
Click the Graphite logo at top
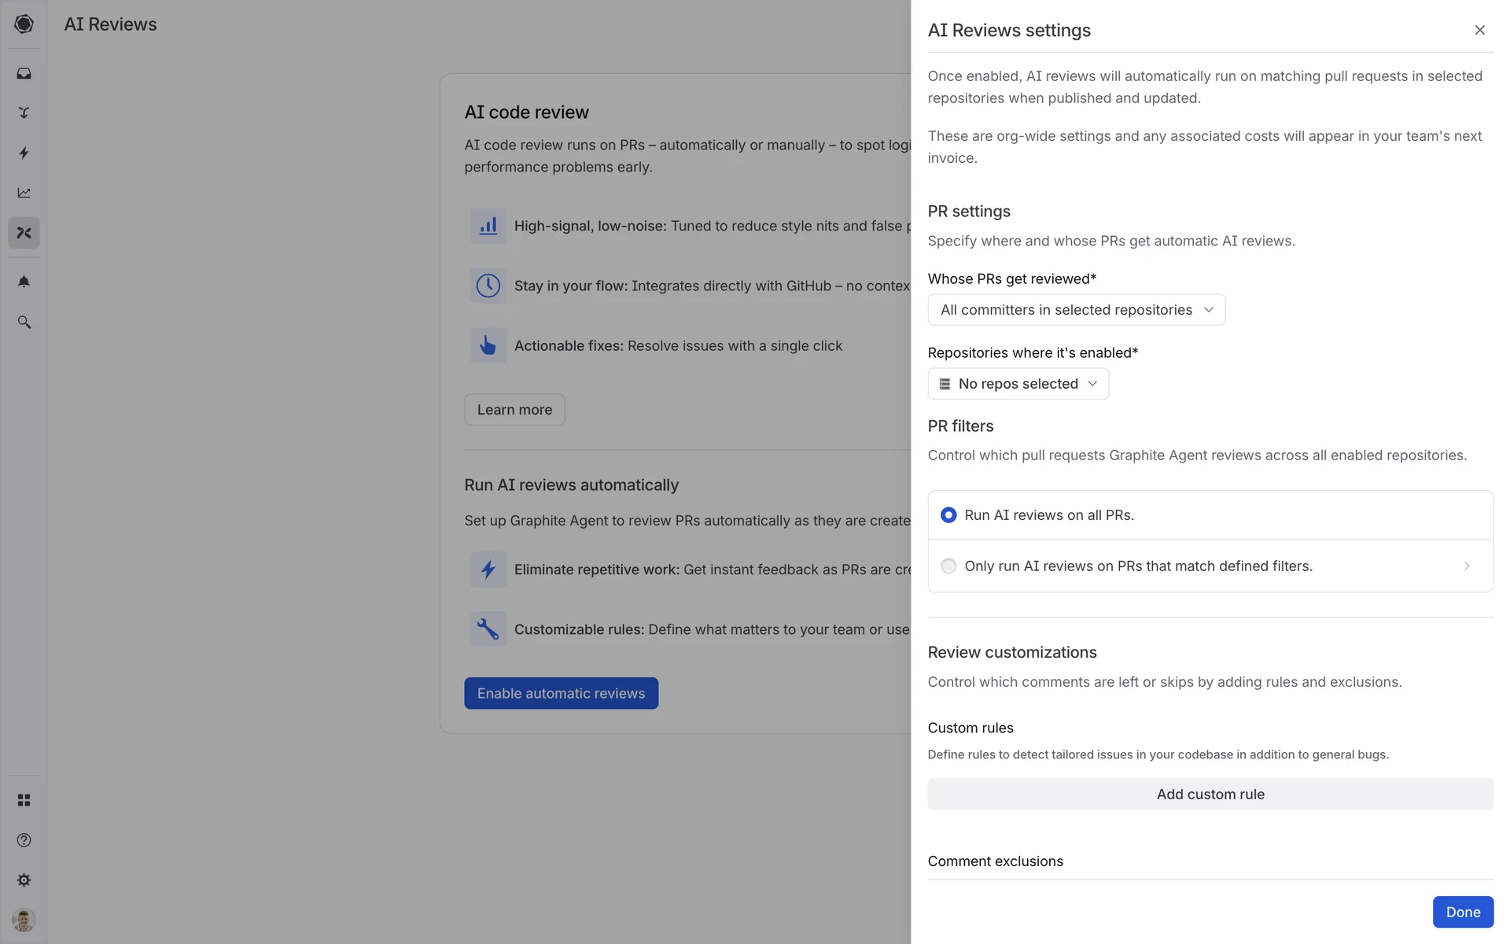(24, 24)
